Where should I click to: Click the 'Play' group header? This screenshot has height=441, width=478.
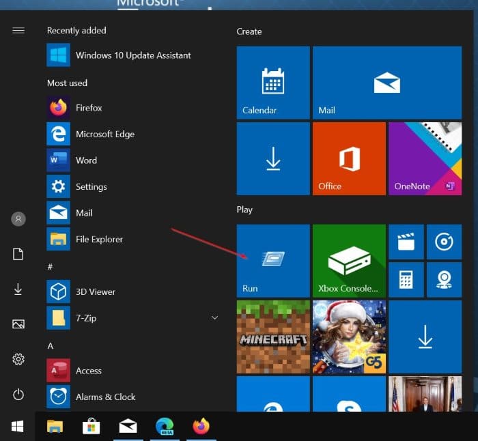click(x=244, y=210)
